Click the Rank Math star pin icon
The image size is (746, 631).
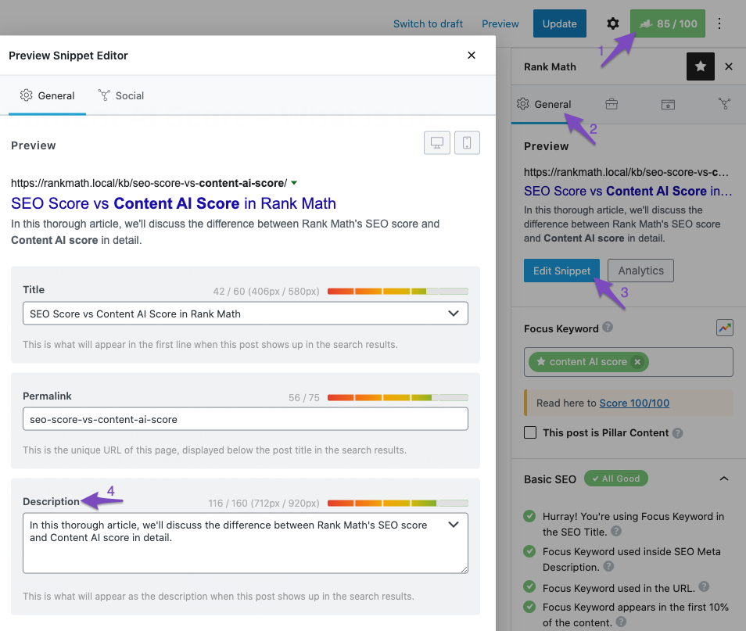coord(701,66)
